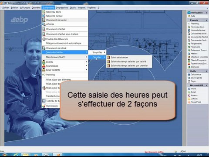This screenshot has height=157, width=209.
Task: Launch Excel from the Microsoft Office panel
Action: pyautogui.click(x=193, y=92)
